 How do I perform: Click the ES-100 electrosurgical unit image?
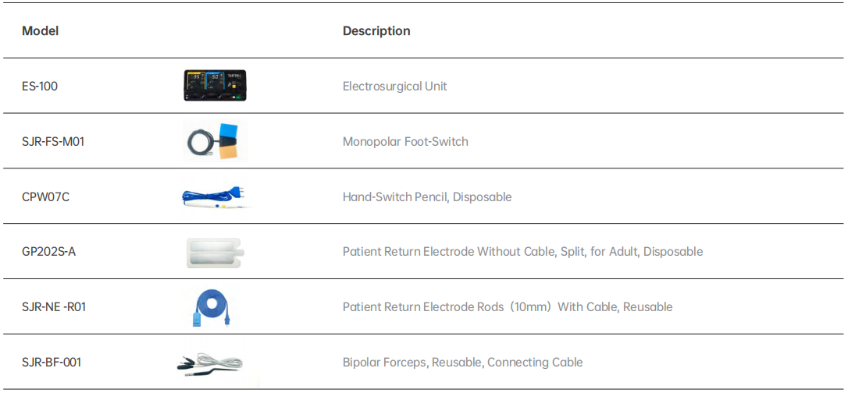[216, 86]
